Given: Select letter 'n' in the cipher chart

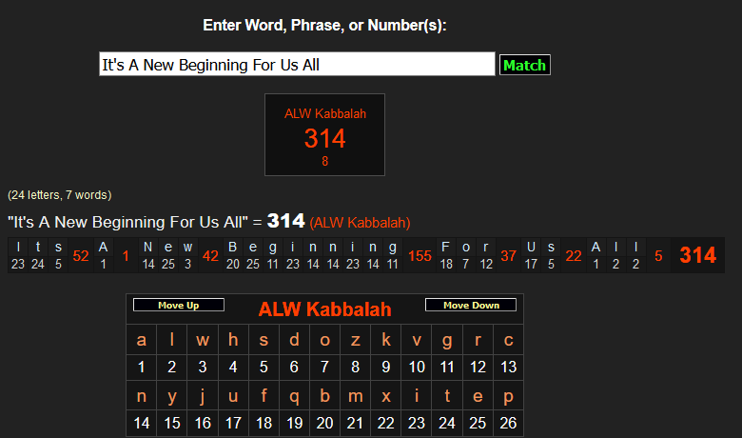Looking at the screenshot, I should (142, 396).
